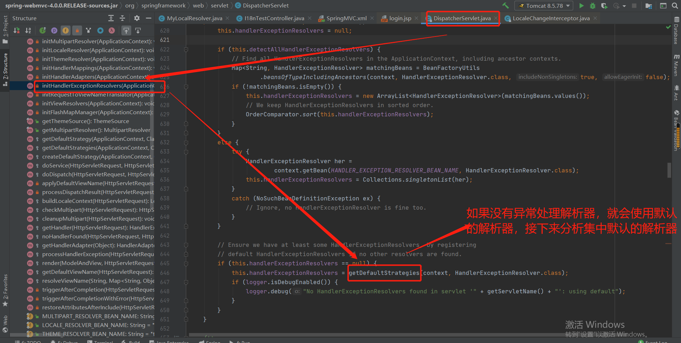Toggle Show Fields filter (orange f)
The height and width of the screenshot is (343, 681).
[66, 31]
